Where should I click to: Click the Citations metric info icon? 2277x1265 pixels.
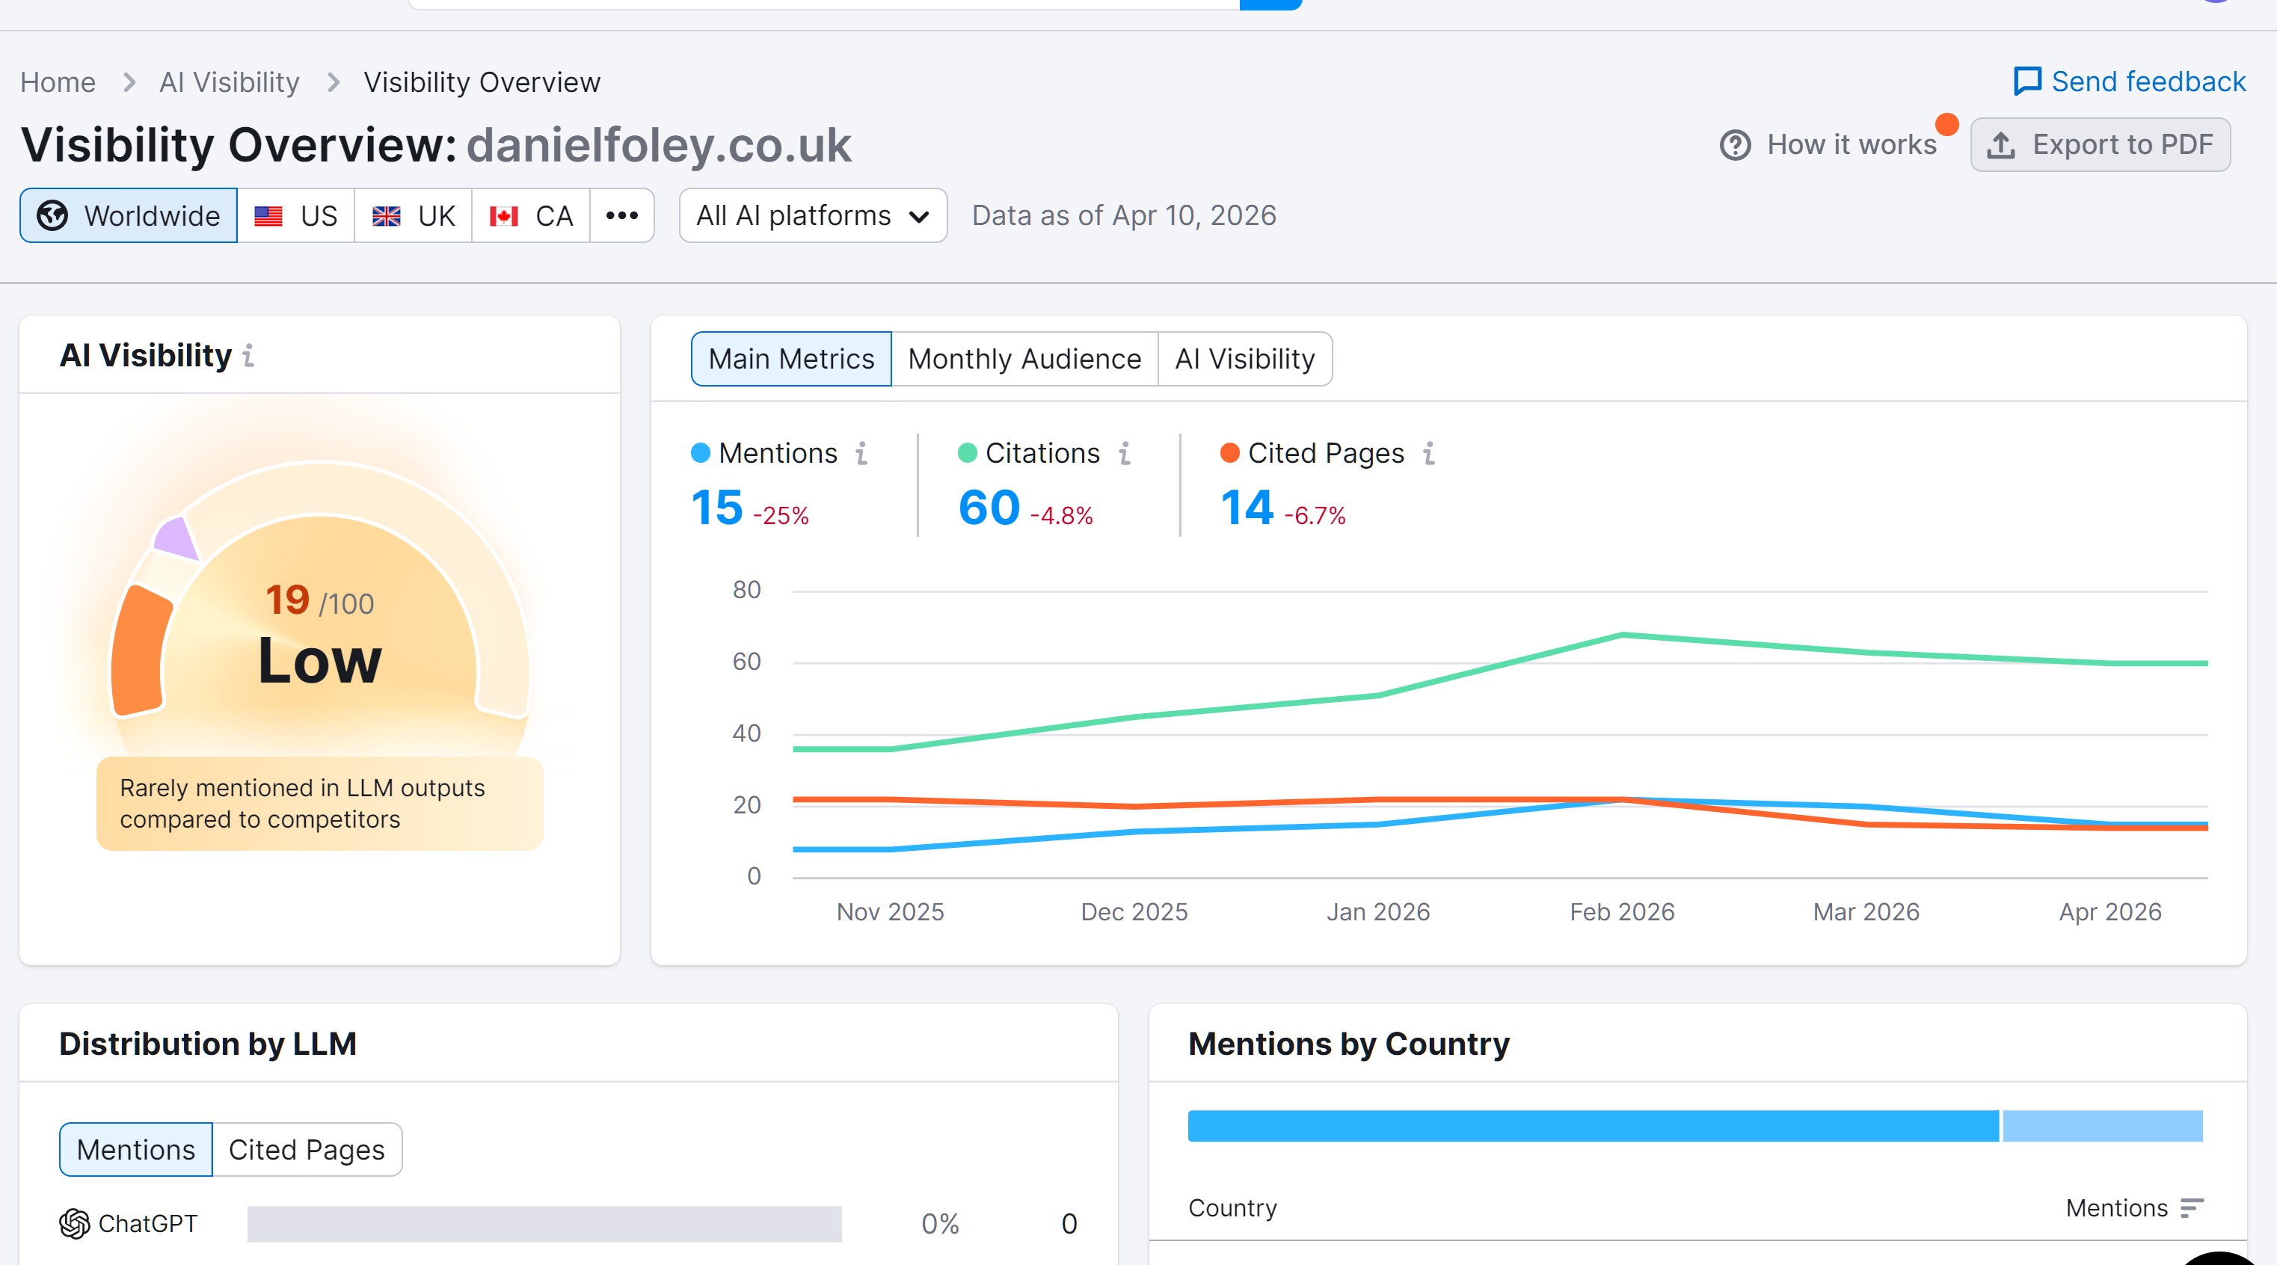click(x=1125, y=454)
